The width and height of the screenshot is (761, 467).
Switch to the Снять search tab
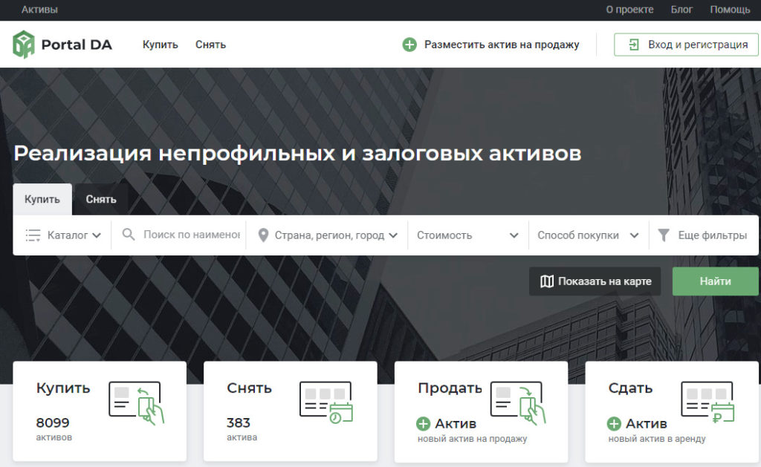pyautogui.click(x=101, y=199)
